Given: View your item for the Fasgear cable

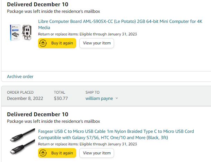Looking at the screenshot, I should (x=97, y=153).
